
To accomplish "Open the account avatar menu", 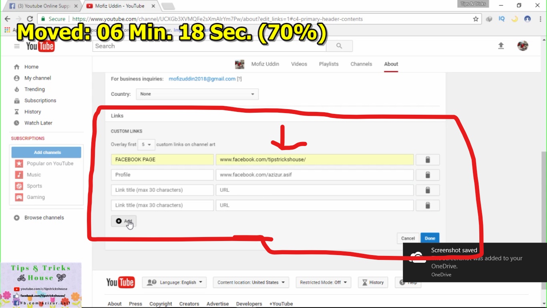I will (523, 46).
